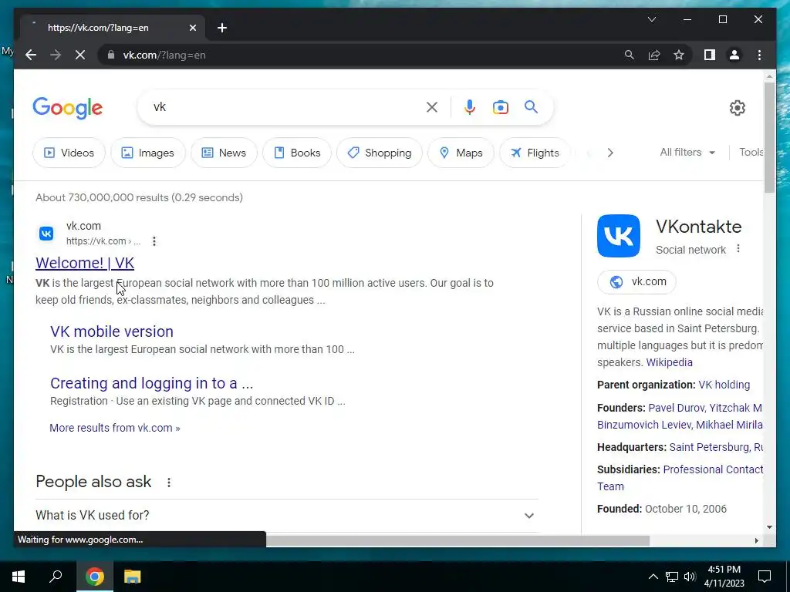The height and width of the screenshot is (592, 790).
Task: Switch to Shopping results
Action: (380, 153)
